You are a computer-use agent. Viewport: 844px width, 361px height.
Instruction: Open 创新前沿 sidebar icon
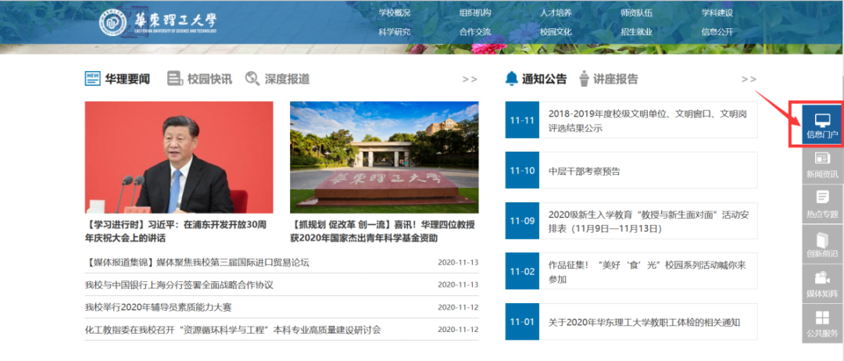pyautogui.click(x=822, y=245)
